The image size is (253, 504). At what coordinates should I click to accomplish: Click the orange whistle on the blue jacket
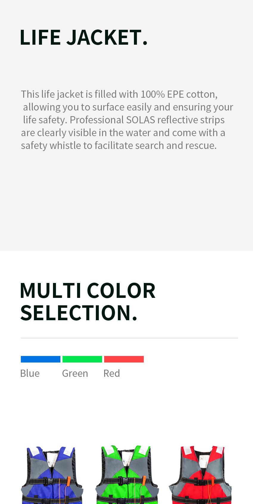69,481
